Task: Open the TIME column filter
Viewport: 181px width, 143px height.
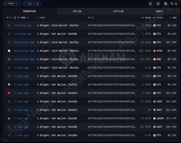Action: (18, 18)
